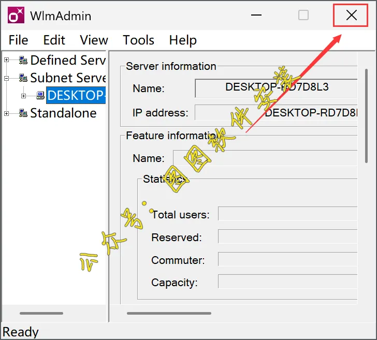Click the Total users label
The width and height of the screenshot is (377, 340).
pyautogui.click(x=181, y=215)
